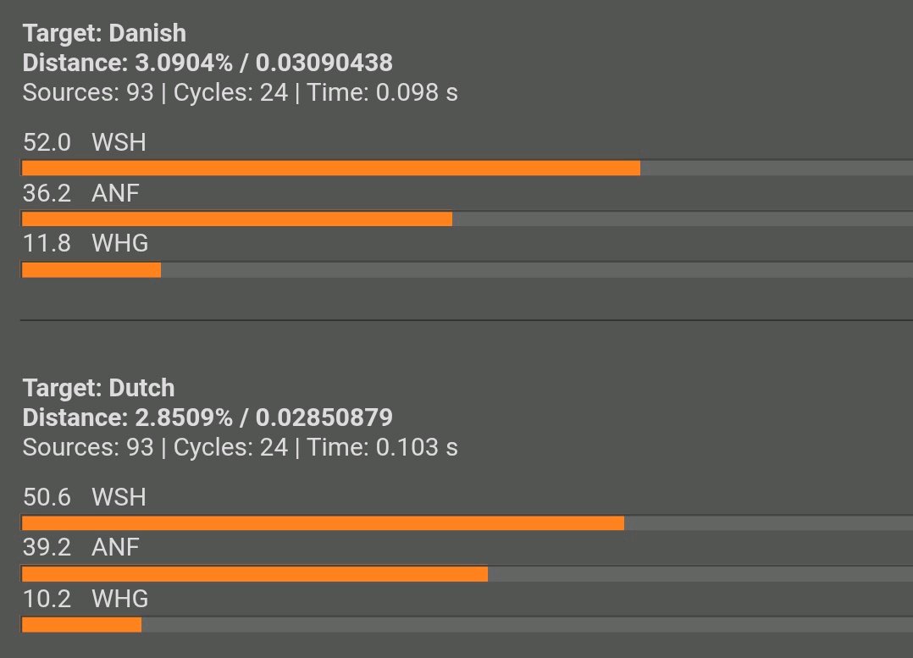The height and width of the screenshot is (658, 913).
Task: Click the Danish 52.0 WSH label
Action: coord(85,142)
